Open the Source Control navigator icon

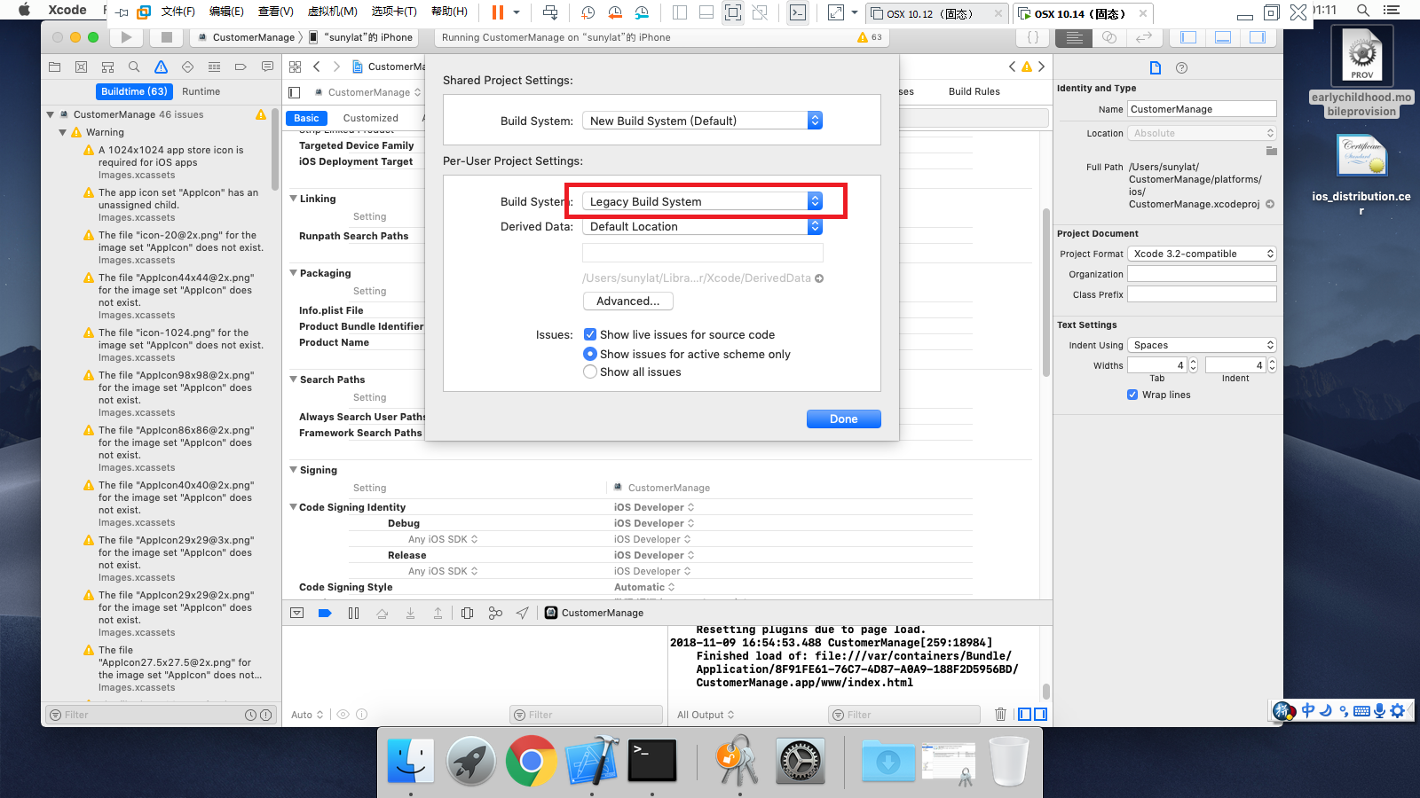(81, 67)
